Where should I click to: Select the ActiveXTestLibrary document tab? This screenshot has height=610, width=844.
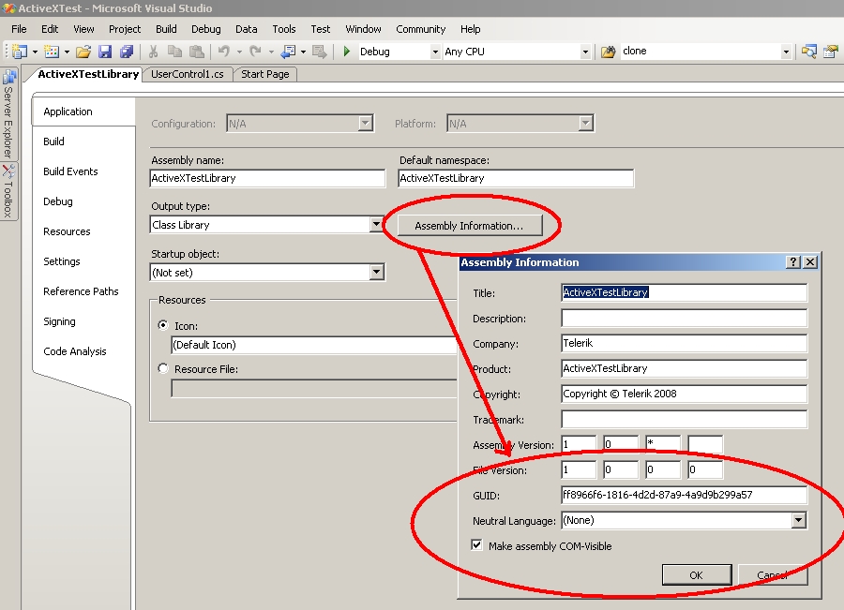(88, 74)
